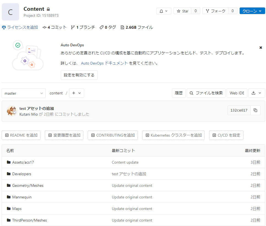Open the commit titled test アセットの追加

click(x=37, y=108)
